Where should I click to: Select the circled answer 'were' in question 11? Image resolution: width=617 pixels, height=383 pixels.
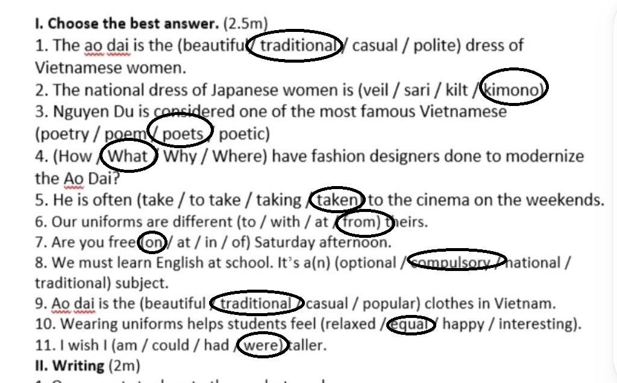[x=260, y=345]
